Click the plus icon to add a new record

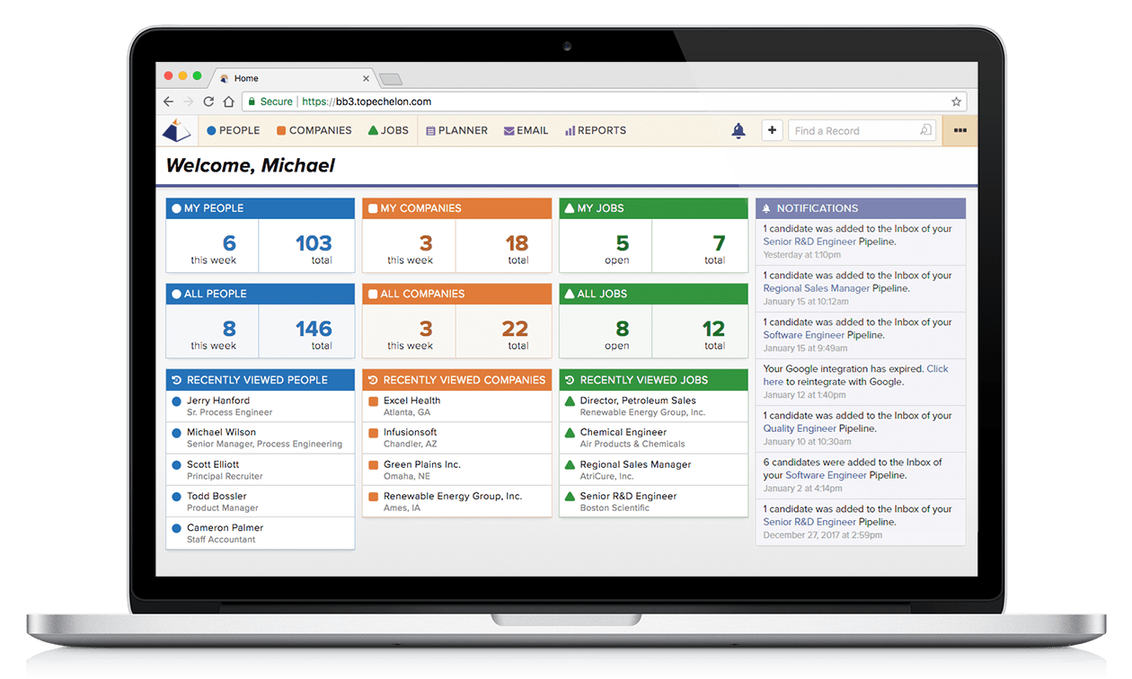coord(772,130)
